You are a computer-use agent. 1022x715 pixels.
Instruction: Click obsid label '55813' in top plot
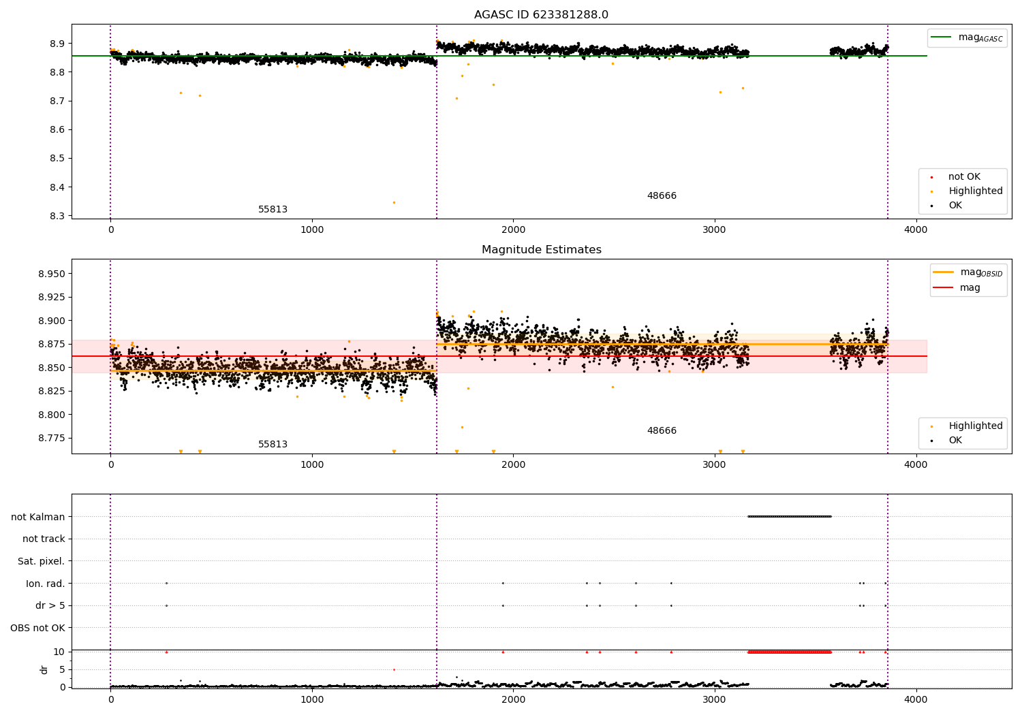[x=273, y=210]
